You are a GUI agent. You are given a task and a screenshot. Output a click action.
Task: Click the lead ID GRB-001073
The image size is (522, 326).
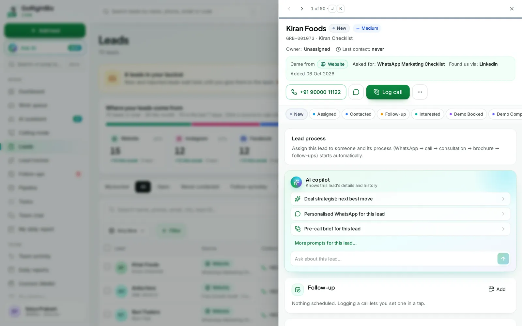click(x=300, y=38)
